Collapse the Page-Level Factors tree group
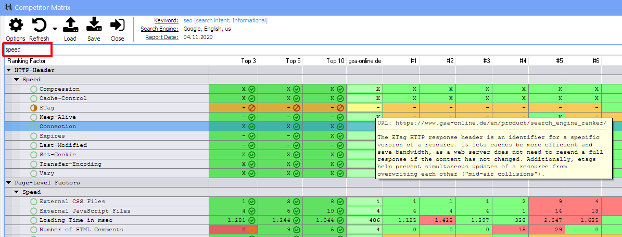Screen dimensions: 622x237 coord(9,183)
